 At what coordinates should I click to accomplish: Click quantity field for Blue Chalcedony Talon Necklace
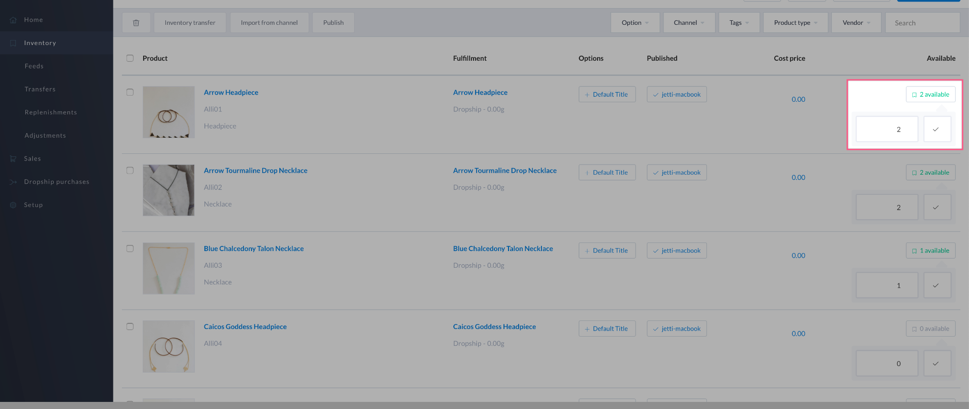(x=887, y=285)
